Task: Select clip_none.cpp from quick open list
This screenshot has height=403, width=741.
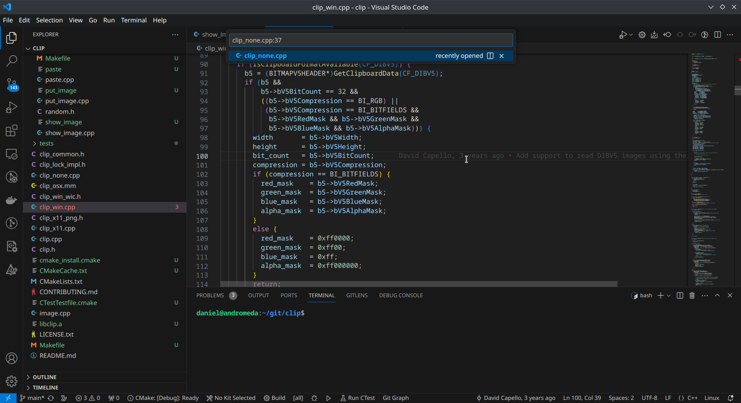Action: [265, 56]
